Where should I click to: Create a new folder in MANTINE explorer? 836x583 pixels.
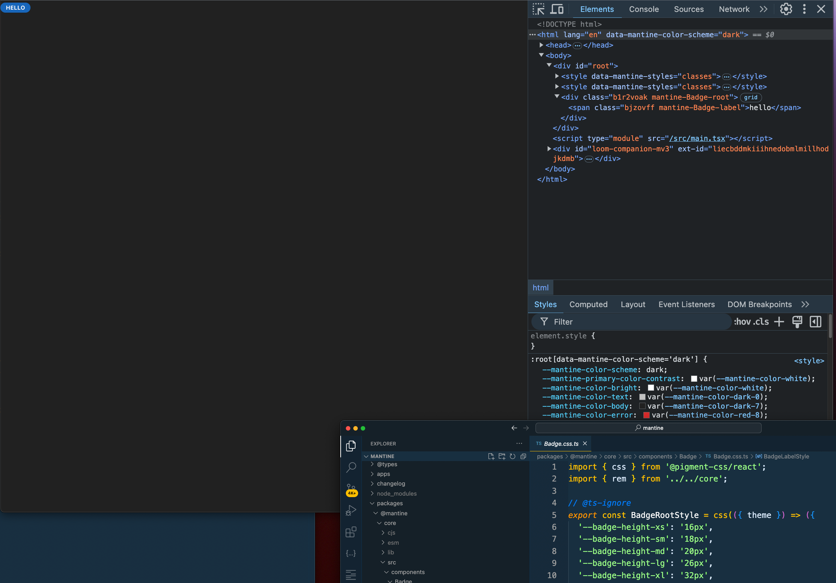coord(502,456)
